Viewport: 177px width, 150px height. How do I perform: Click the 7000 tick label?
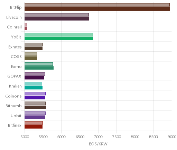[98, 137]
